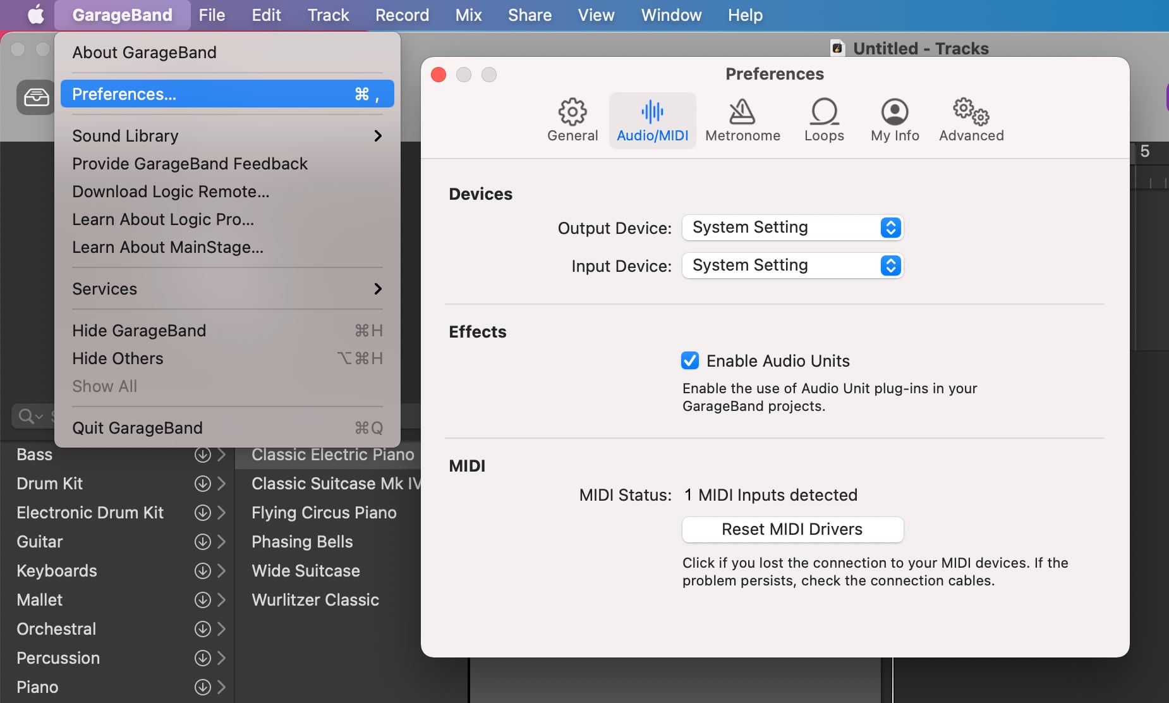Viewport: 1169px width, 703px height.
Task: Open the General preferences pane
Action: pyautogui.click(x=572, y=120)
